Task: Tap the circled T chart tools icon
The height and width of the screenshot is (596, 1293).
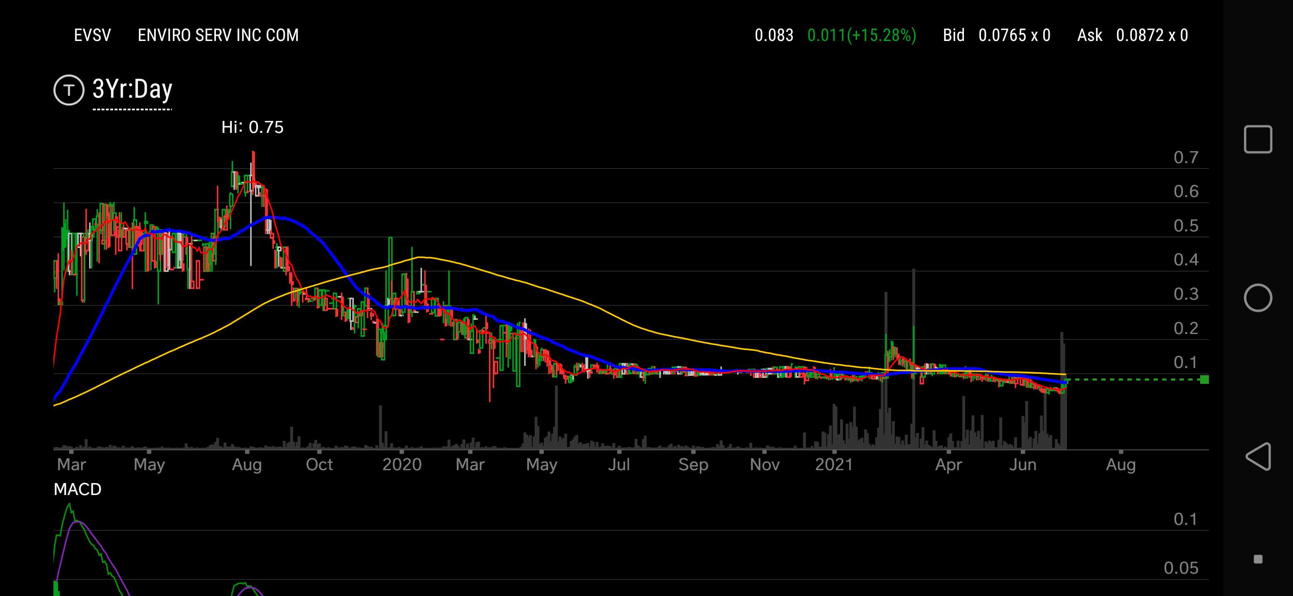Action: pyautogui.click(x=69, y=90)
